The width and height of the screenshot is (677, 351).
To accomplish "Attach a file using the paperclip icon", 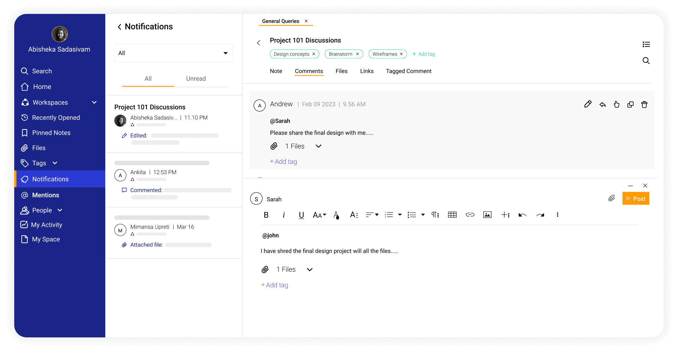I will coord(611,198).
